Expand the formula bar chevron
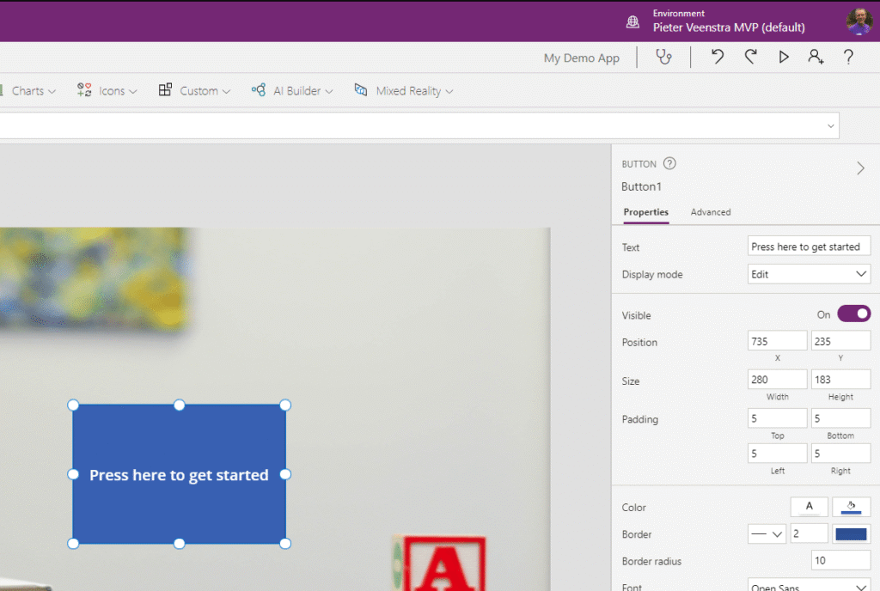880x591 pixels. coord(831,126)
